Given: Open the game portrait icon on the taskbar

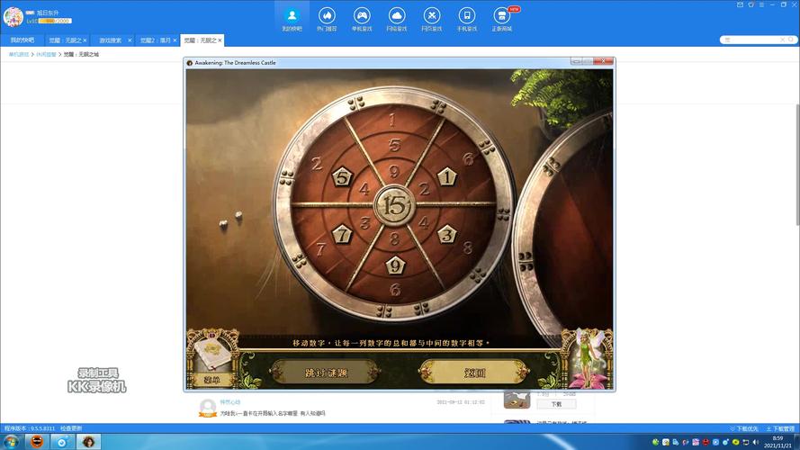Looking at the screenshot, I should click(x=88, y=442).
